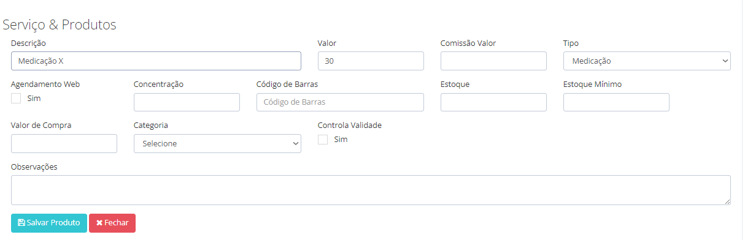Click inside the Observações text area
745x240 pixels.
coord(371,190)
